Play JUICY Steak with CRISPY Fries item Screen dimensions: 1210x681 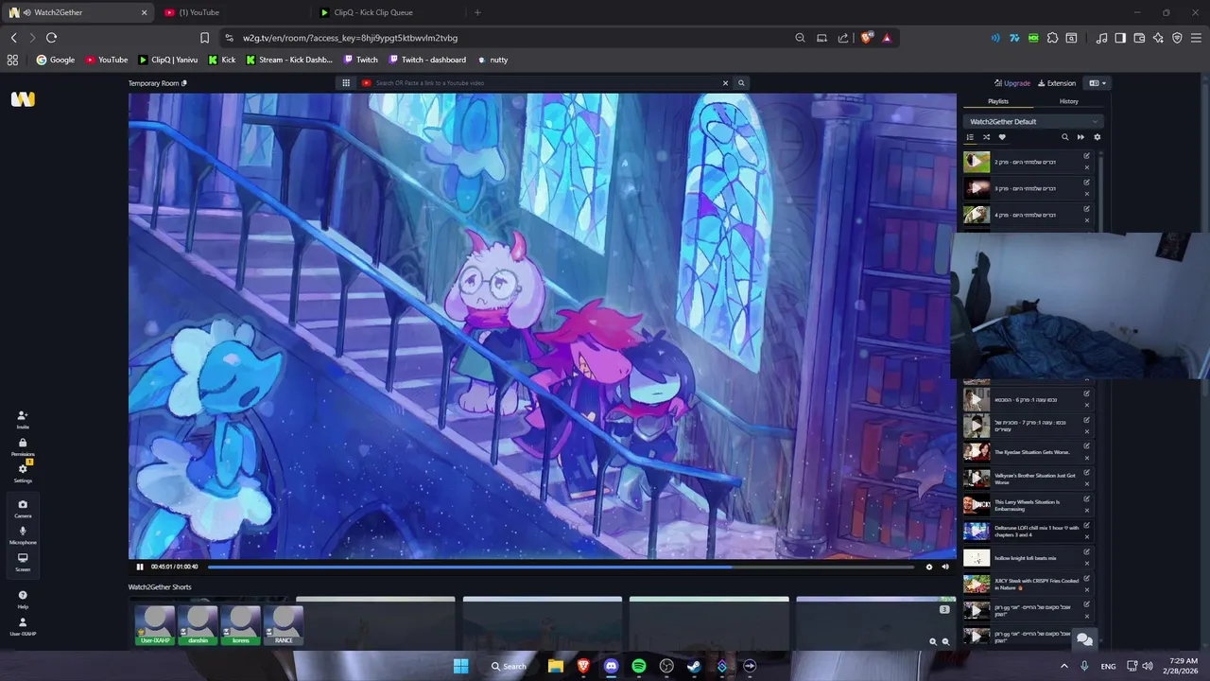pos(977,585)
